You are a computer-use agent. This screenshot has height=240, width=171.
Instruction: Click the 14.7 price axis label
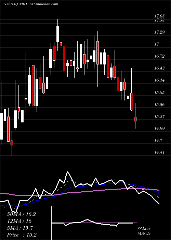[x=158, y=141]
